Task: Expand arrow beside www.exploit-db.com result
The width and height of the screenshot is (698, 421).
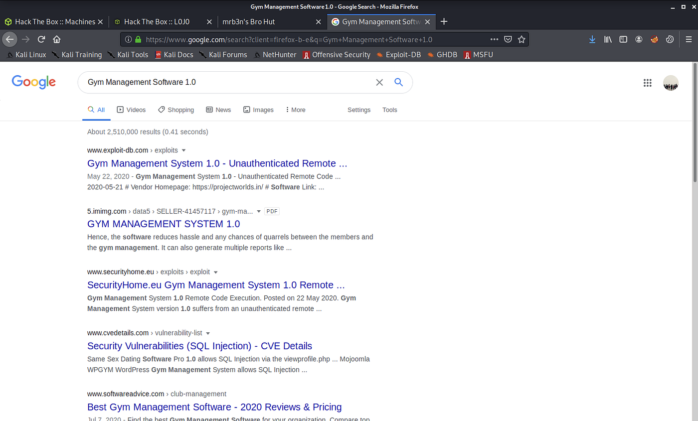Action: pos(183,150)
